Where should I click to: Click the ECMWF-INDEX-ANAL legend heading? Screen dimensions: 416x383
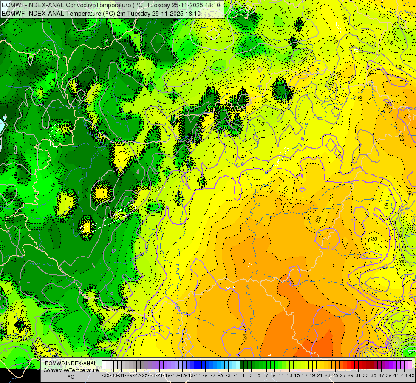point(71,363)
